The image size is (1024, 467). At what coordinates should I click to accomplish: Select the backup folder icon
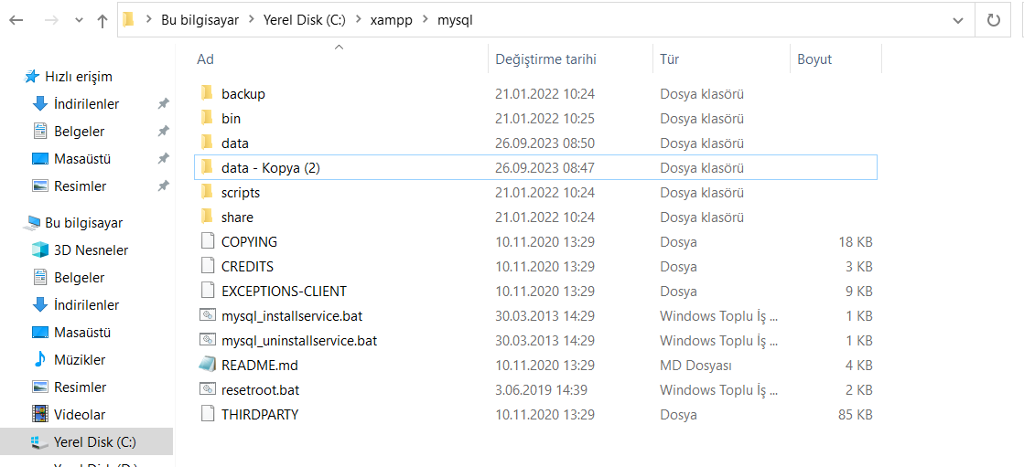(x=207, y=93)
